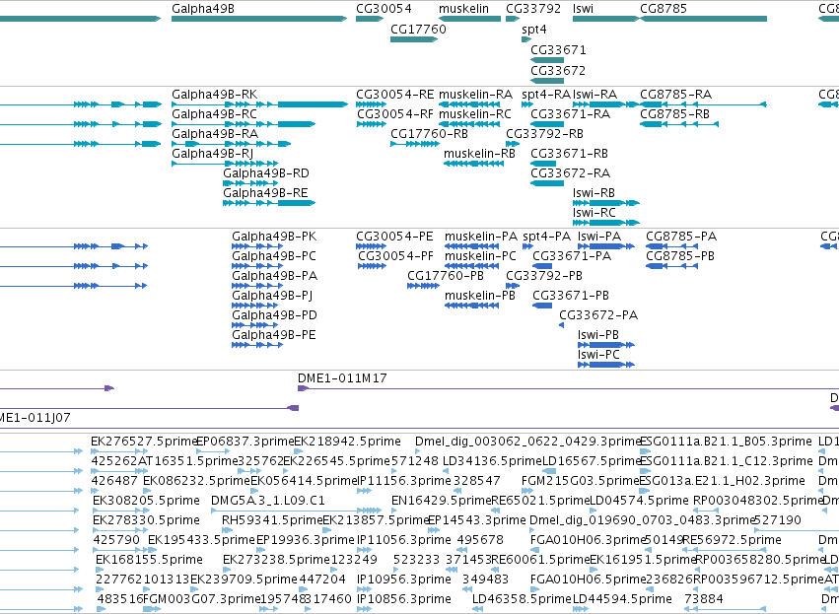
Task: Click transcript CG8785-RA
Action: tap(675, 95)
